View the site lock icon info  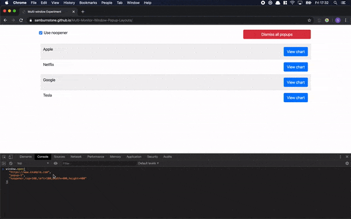[x=30, y=20]
